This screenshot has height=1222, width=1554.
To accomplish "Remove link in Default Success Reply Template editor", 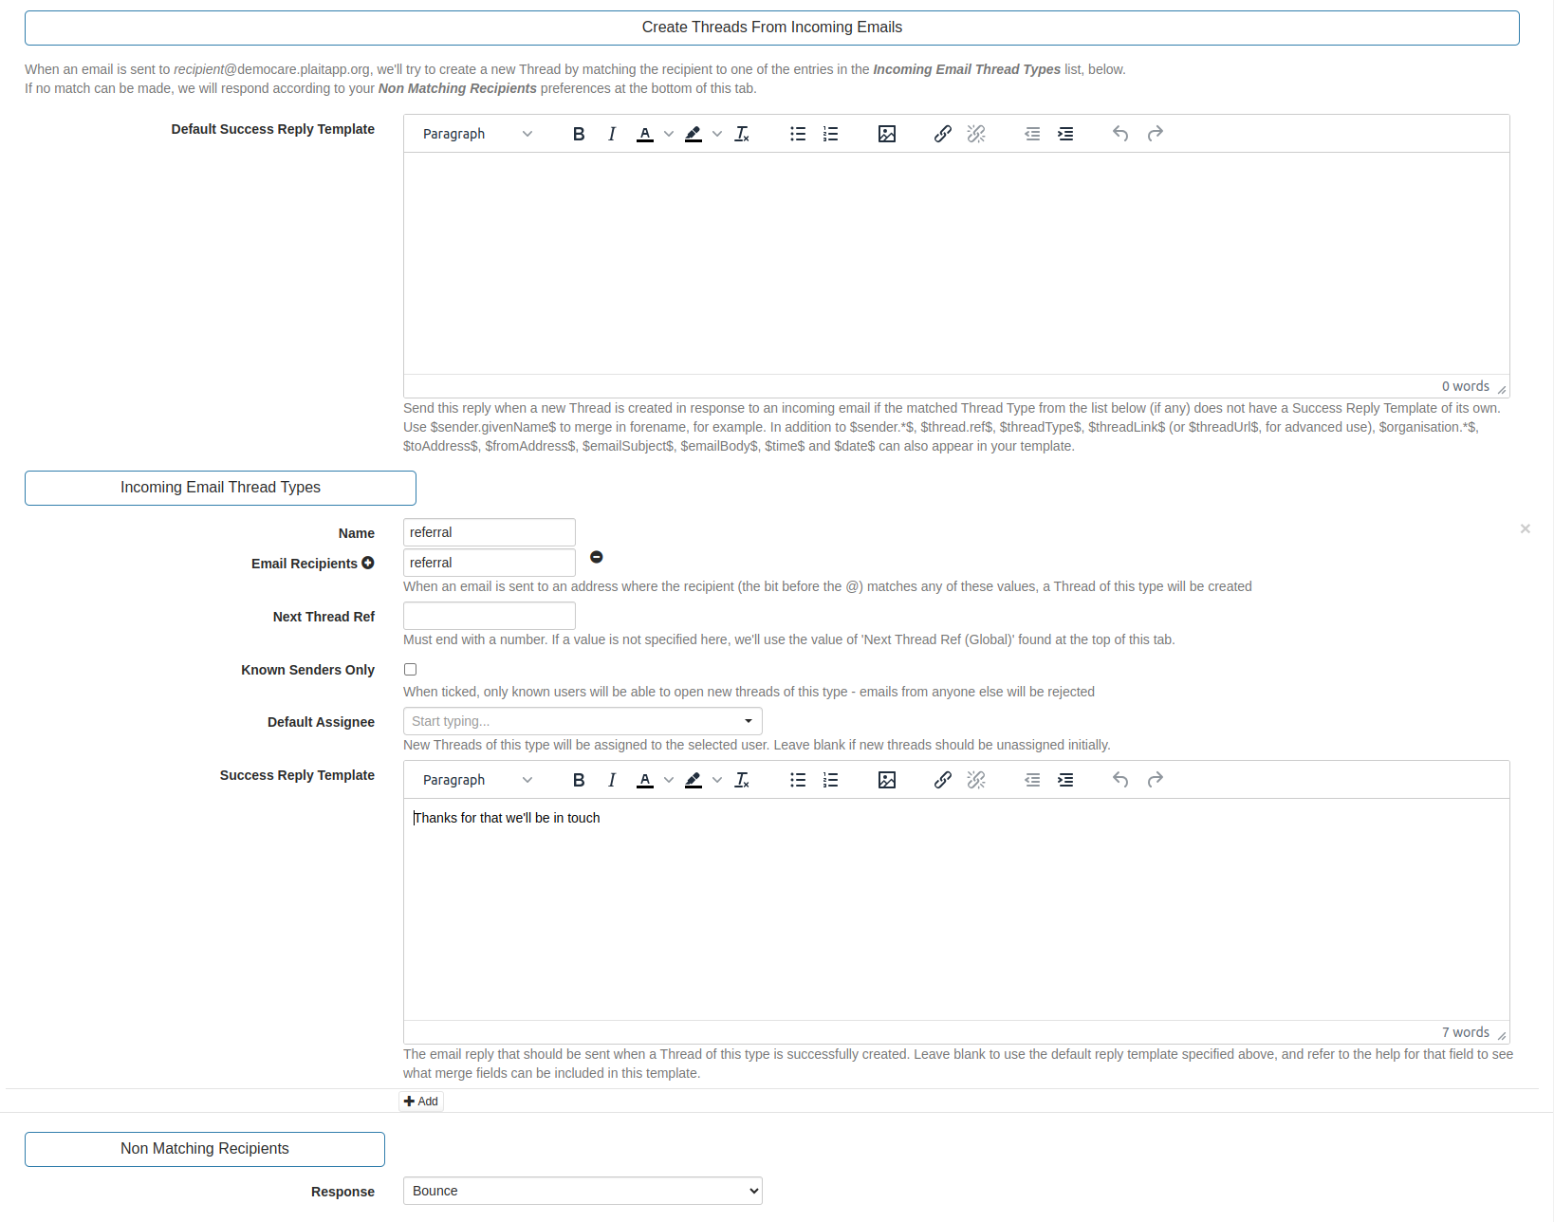I will pyautogui.click(x=976, y=134).
